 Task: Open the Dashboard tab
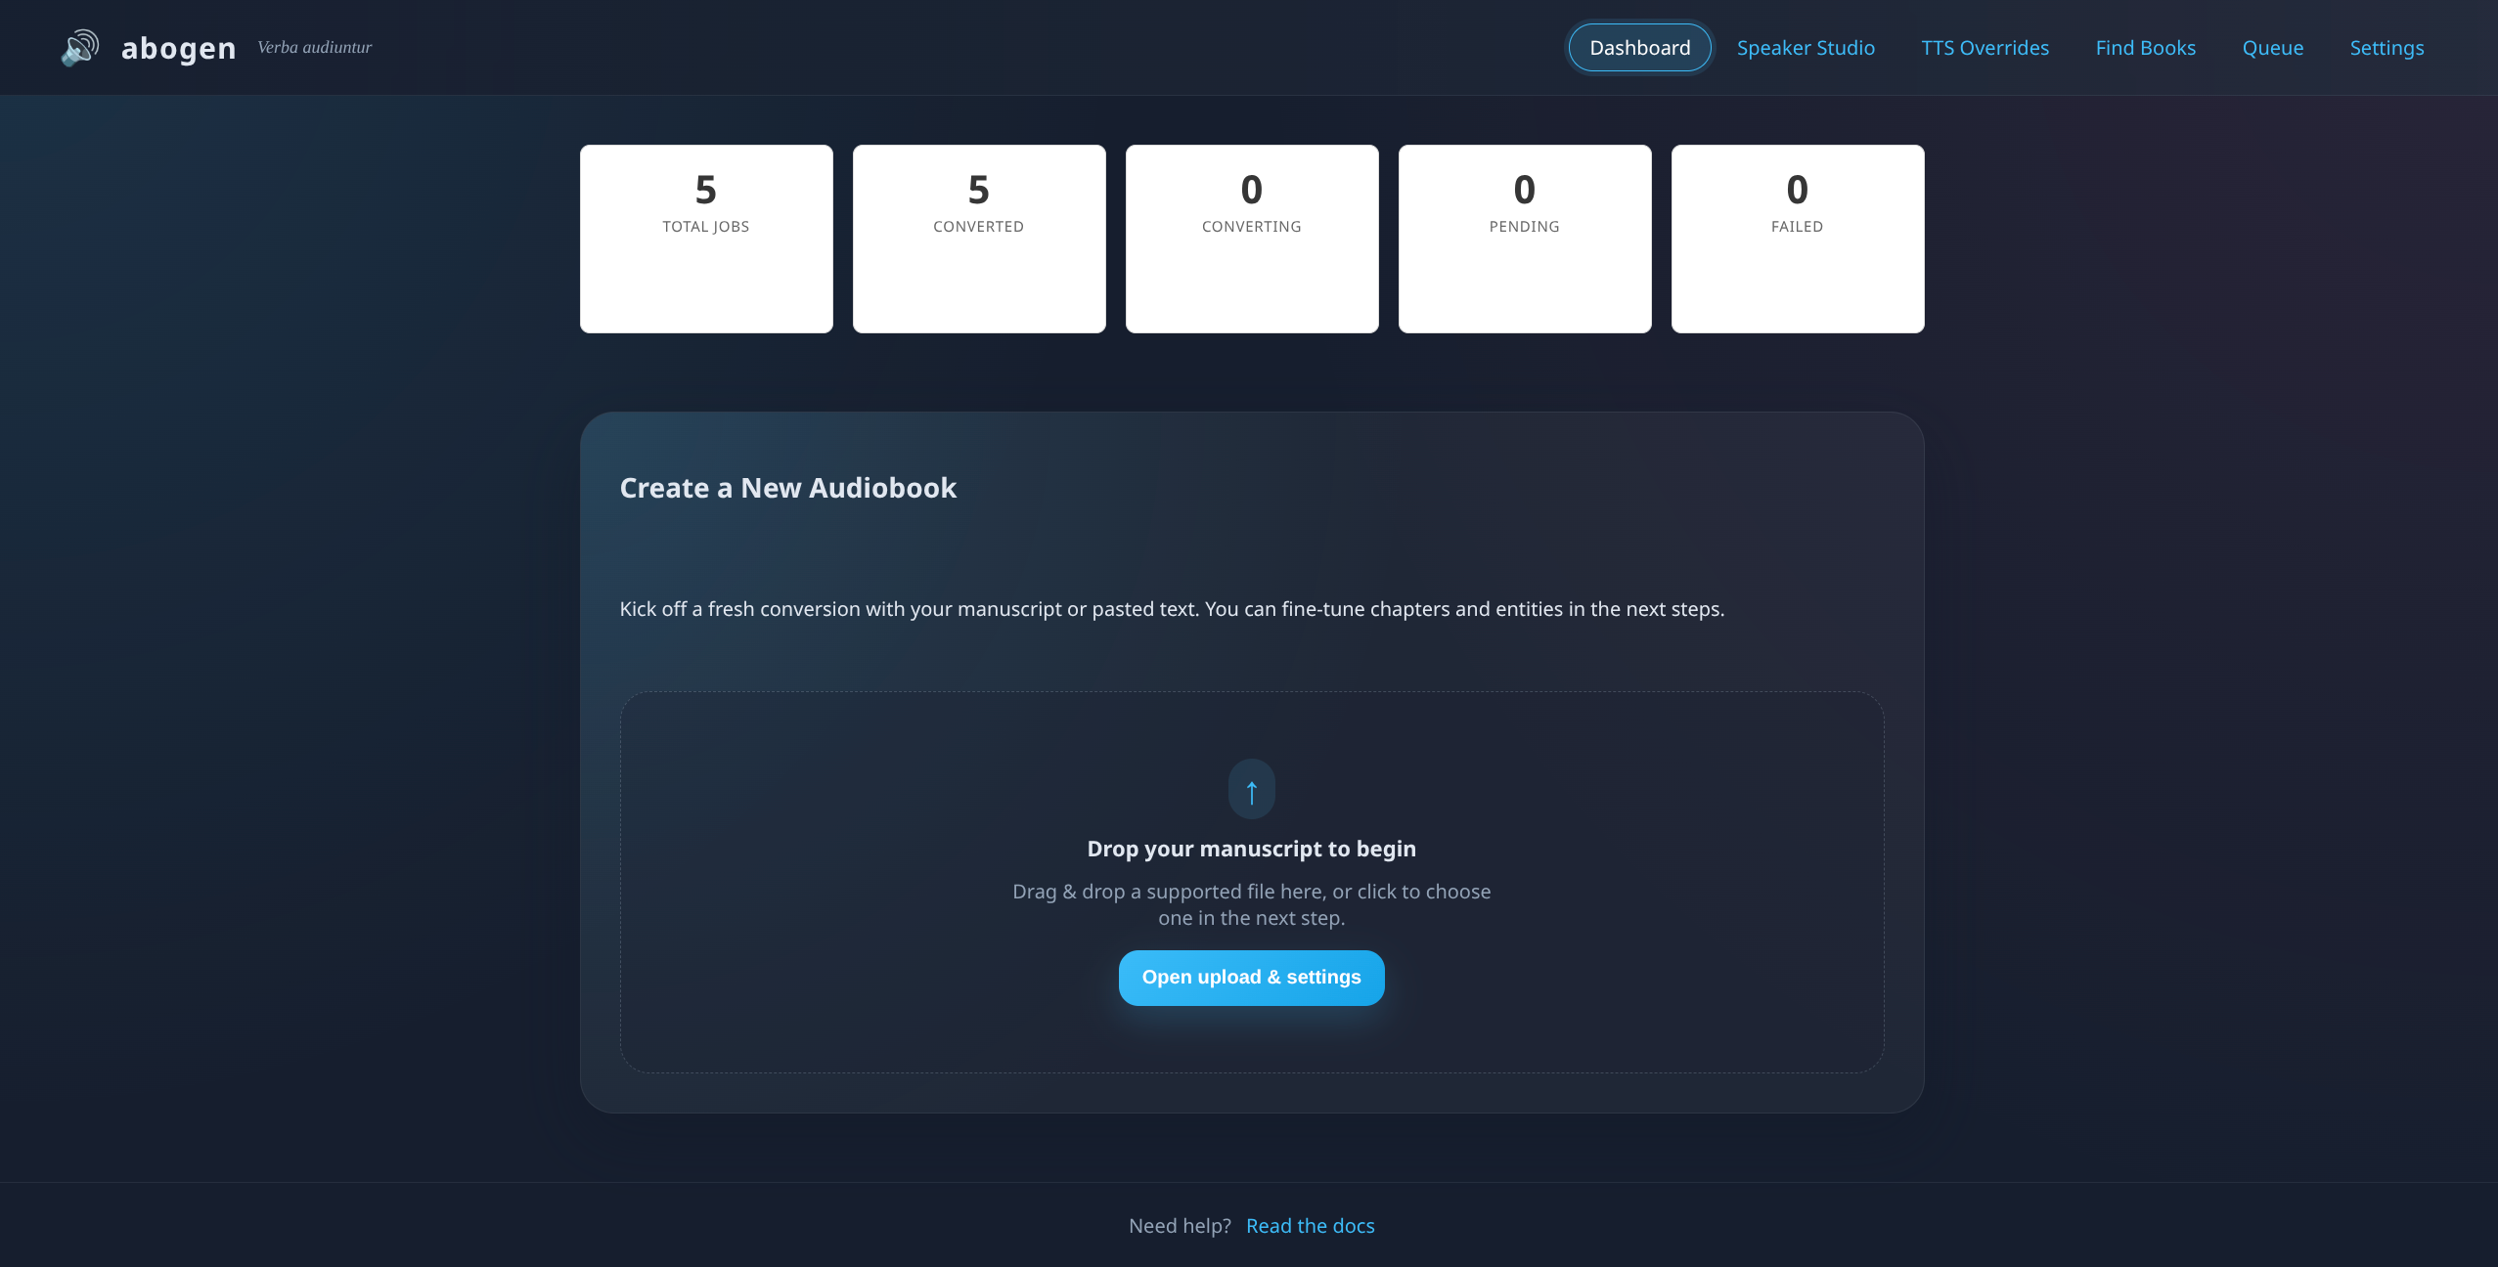click(1639, 48)
